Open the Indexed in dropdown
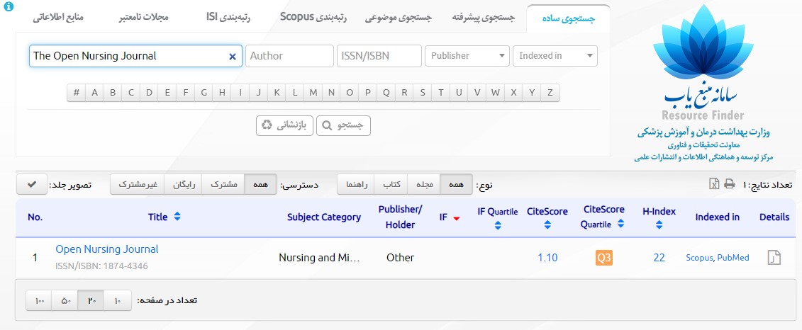 [555, 56]
